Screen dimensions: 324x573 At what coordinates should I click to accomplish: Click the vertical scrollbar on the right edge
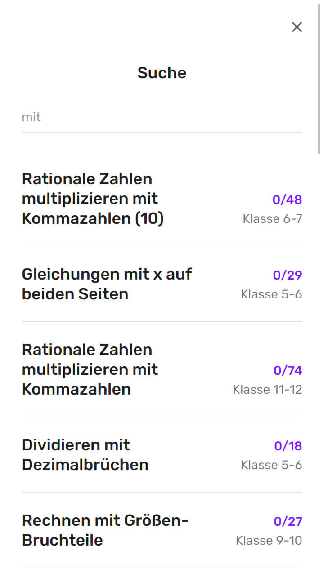pos(319,76)
